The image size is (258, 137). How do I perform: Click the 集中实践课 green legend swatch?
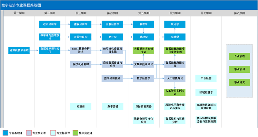[x=75, y=133]
